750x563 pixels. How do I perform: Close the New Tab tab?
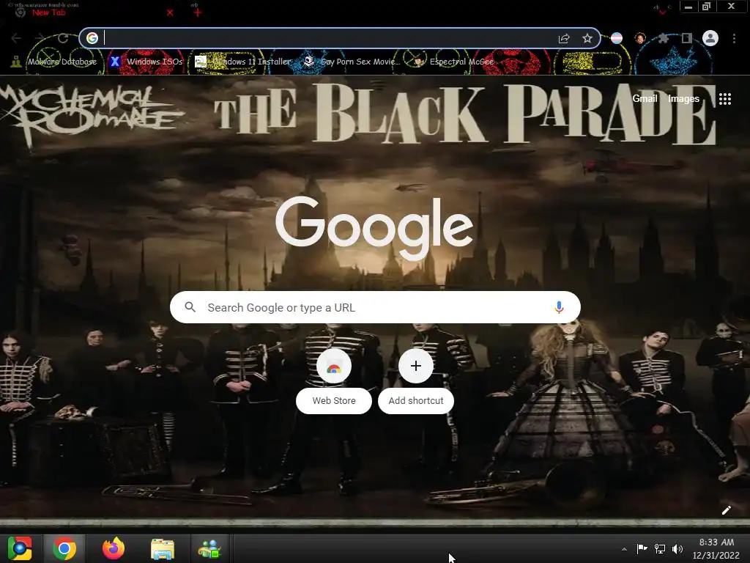(x=170, y=13)
